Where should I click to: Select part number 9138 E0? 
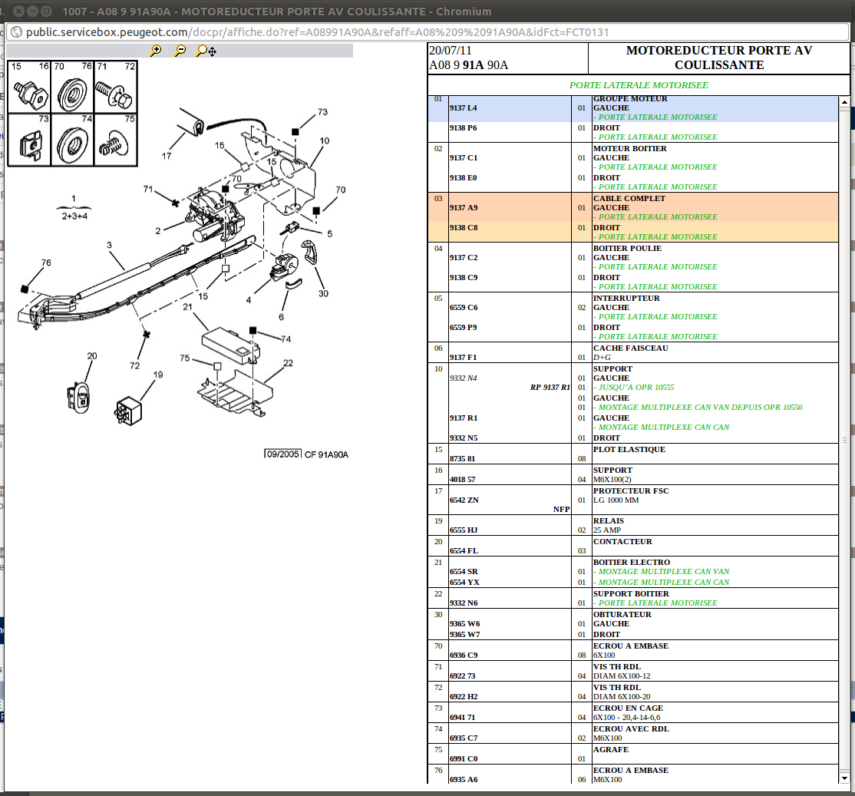pos(463,178)
